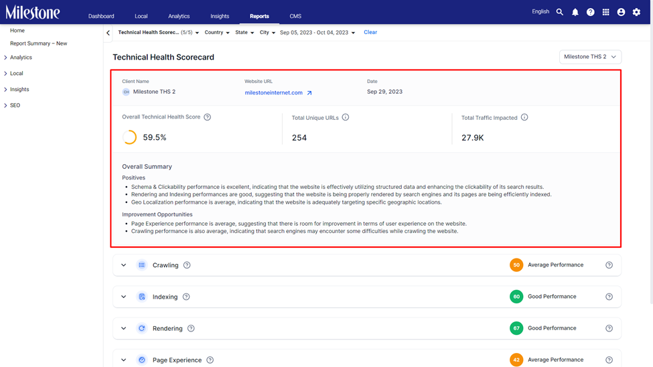Click help icon at right of Indexing row
Screen dimensions: 653x367
tap(609, 297)
